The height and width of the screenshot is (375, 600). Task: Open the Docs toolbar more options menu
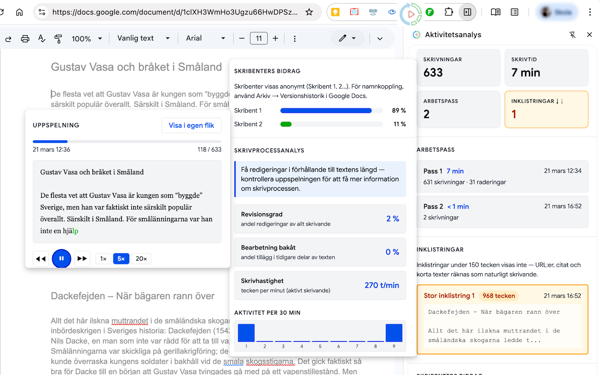pyautogui.click(x=295, y=38)
